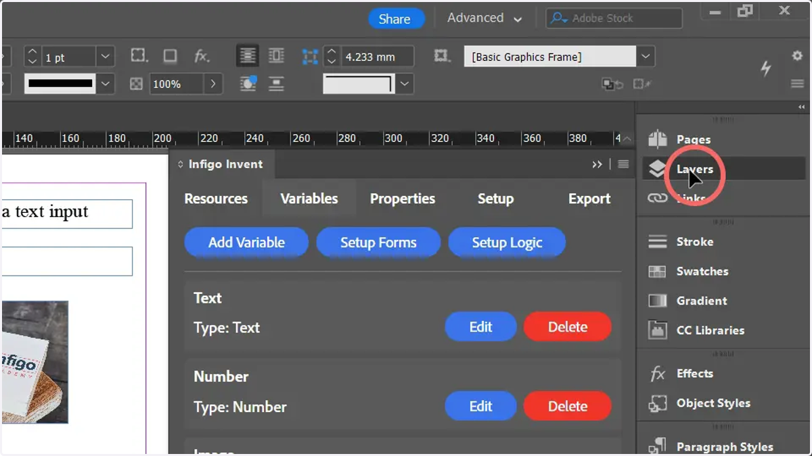
Task: Click the 4.233 mm value field
Action: [x=376, y=57]
